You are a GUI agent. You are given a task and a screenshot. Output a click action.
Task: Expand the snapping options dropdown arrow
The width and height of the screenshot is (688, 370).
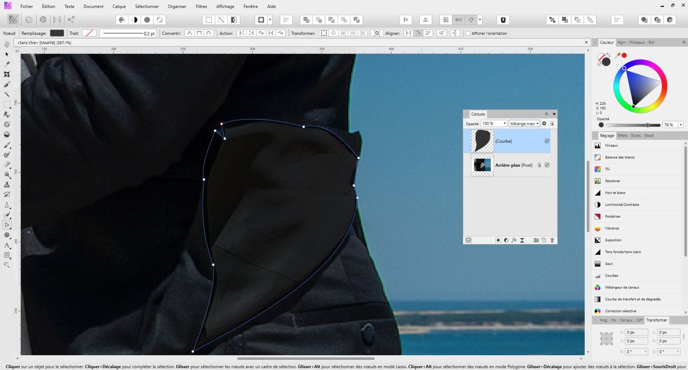pos(479,19)
